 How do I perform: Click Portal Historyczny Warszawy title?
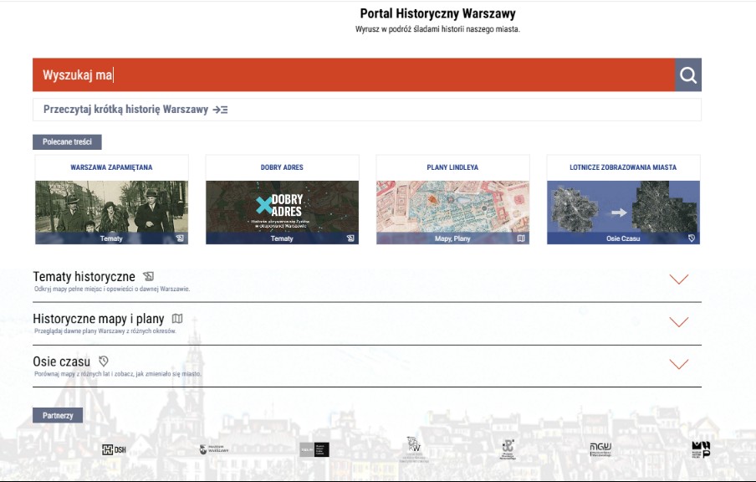437,13
